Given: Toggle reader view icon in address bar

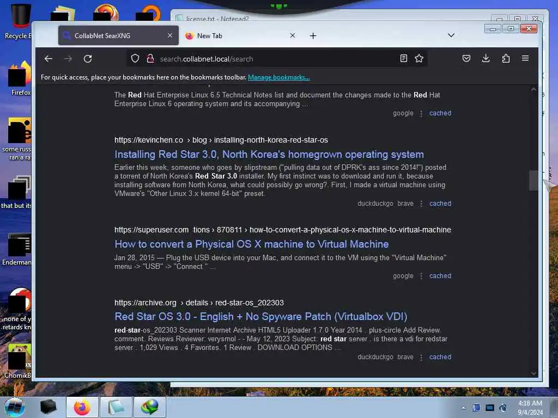Looking at the screenshot, I should 404,58.
